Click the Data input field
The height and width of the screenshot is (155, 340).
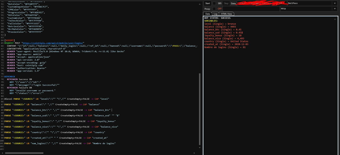[262, 3]
